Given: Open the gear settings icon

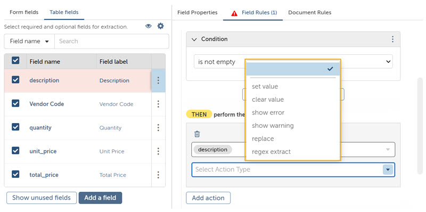Looking at the screenshot, I should 161,26.
